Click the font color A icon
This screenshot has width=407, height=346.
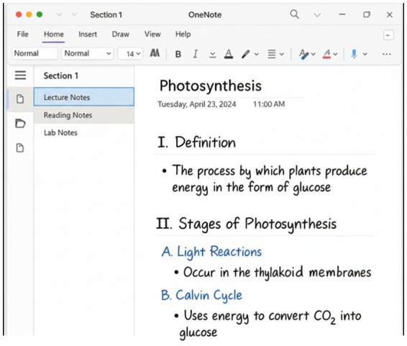tap(229, 54)
